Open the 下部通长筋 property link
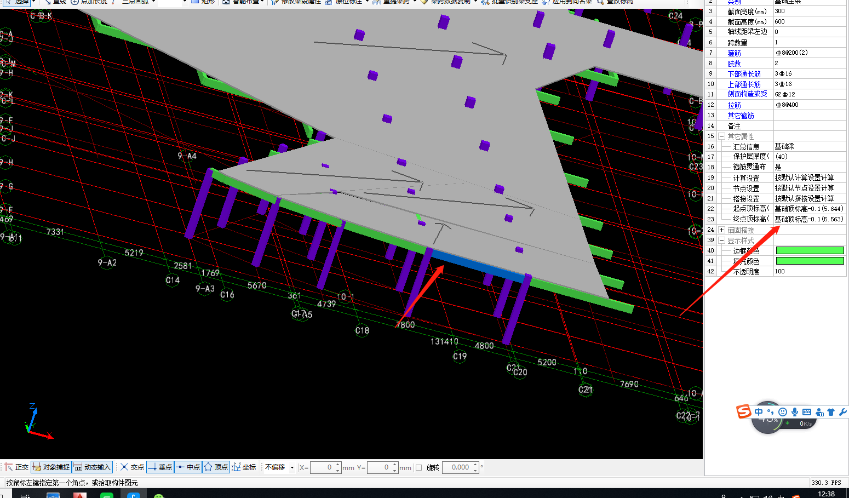 (744, 74)
